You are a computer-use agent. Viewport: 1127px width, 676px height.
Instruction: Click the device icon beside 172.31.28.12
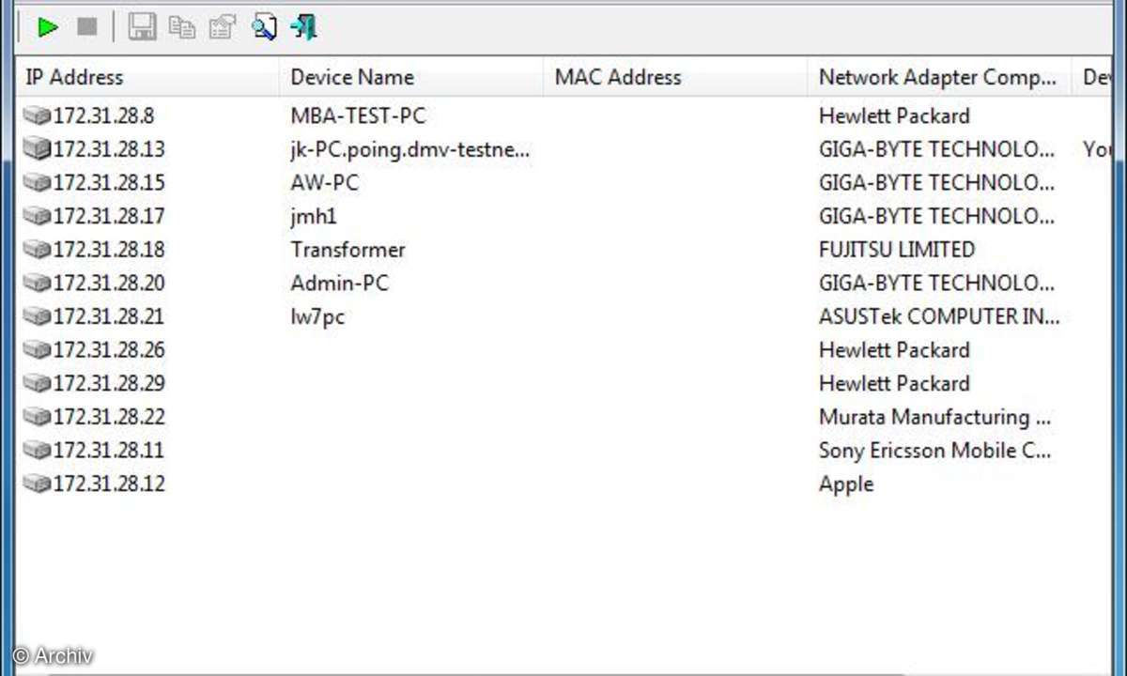[38, 484]
